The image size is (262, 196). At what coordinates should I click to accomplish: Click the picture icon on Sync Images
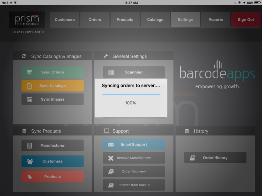(x=30, y=100)
